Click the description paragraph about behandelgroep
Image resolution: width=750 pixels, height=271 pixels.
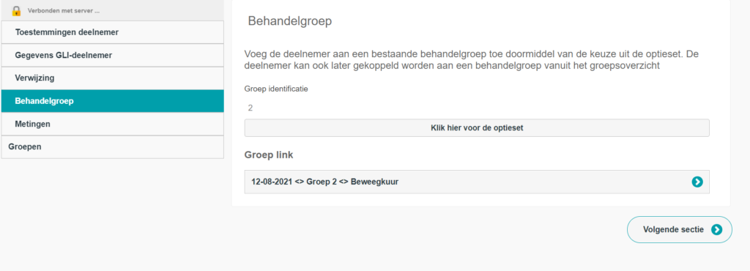pyautogui.click(x=472, y=60)
